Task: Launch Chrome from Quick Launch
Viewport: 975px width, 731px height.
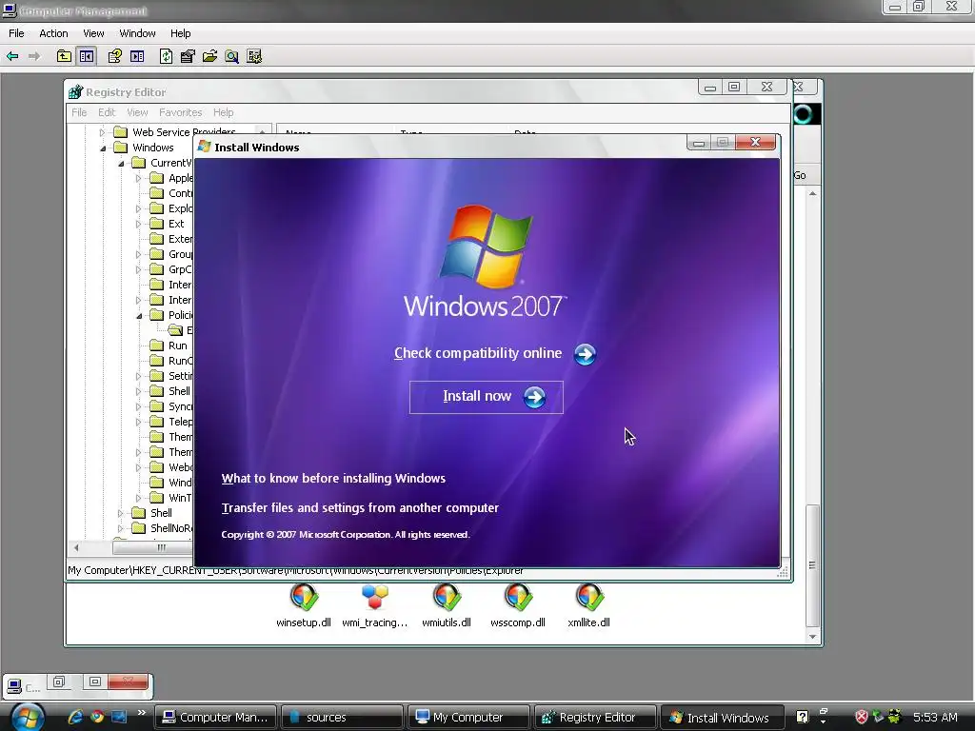Action: (x=97, y=717)
